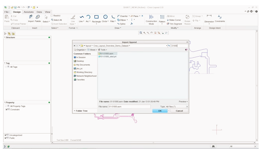Open the File menu

(7, 12)
